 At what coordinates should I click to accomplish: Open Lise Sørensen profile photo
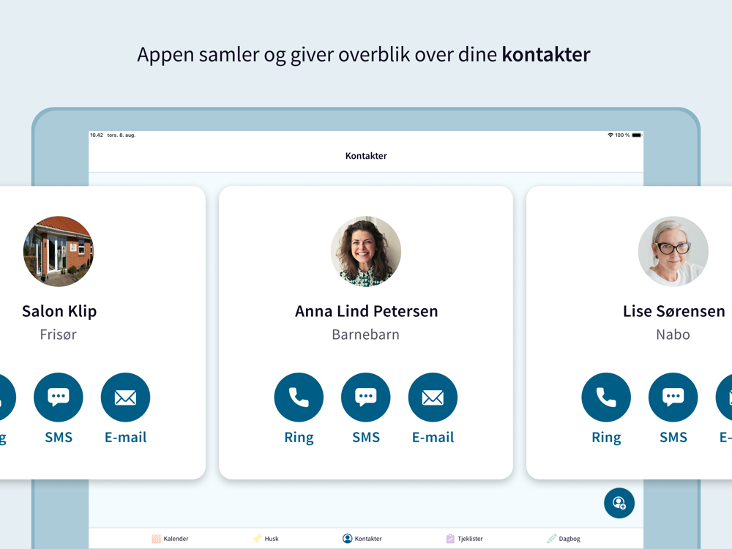point(673,251)
